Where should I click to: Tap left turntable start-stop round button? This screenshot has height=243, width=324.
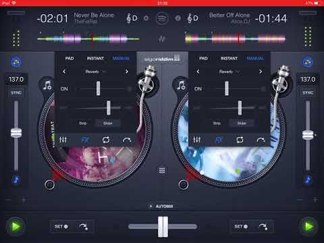point(49,185)
